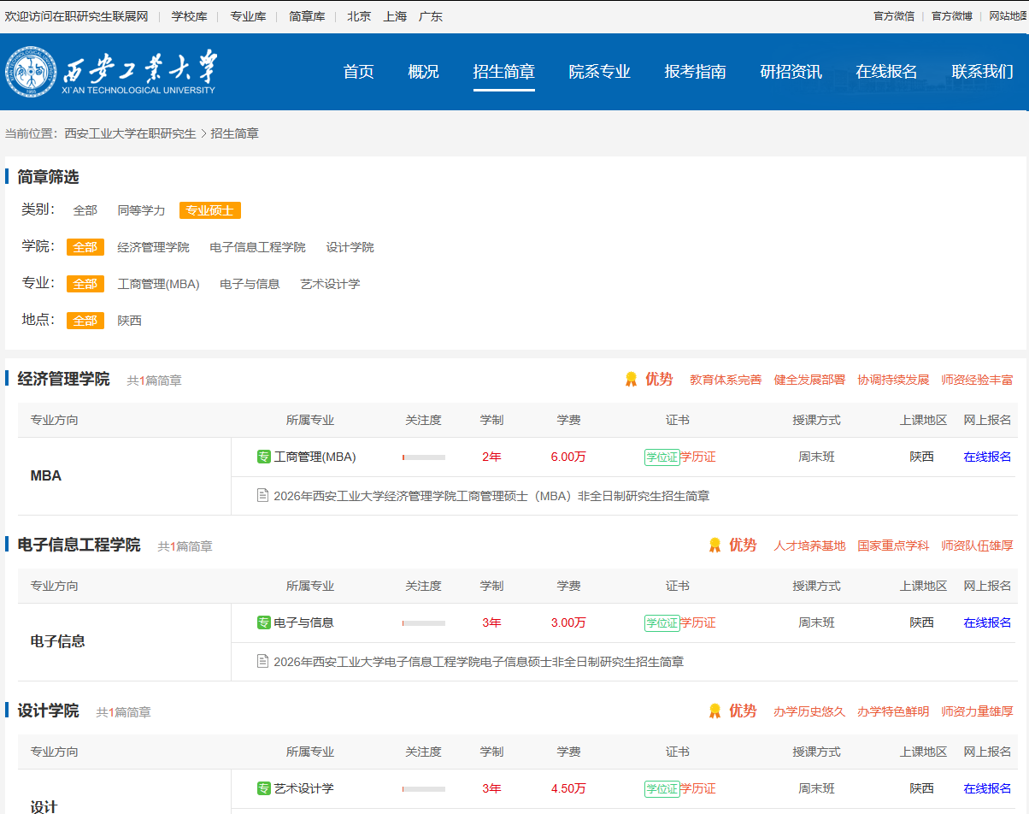Click the 6.00万 tuition value
This screenshot has height=814, width=1029.
pos(568,457)
